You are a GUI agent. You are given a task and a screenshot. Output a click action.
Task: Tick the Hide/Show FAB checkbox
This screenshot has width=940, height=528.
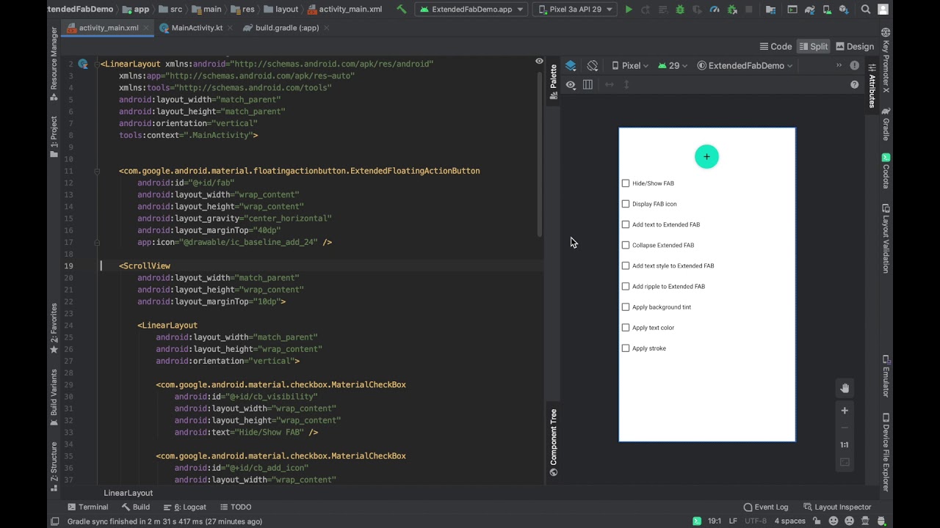(x=626, y=183)
